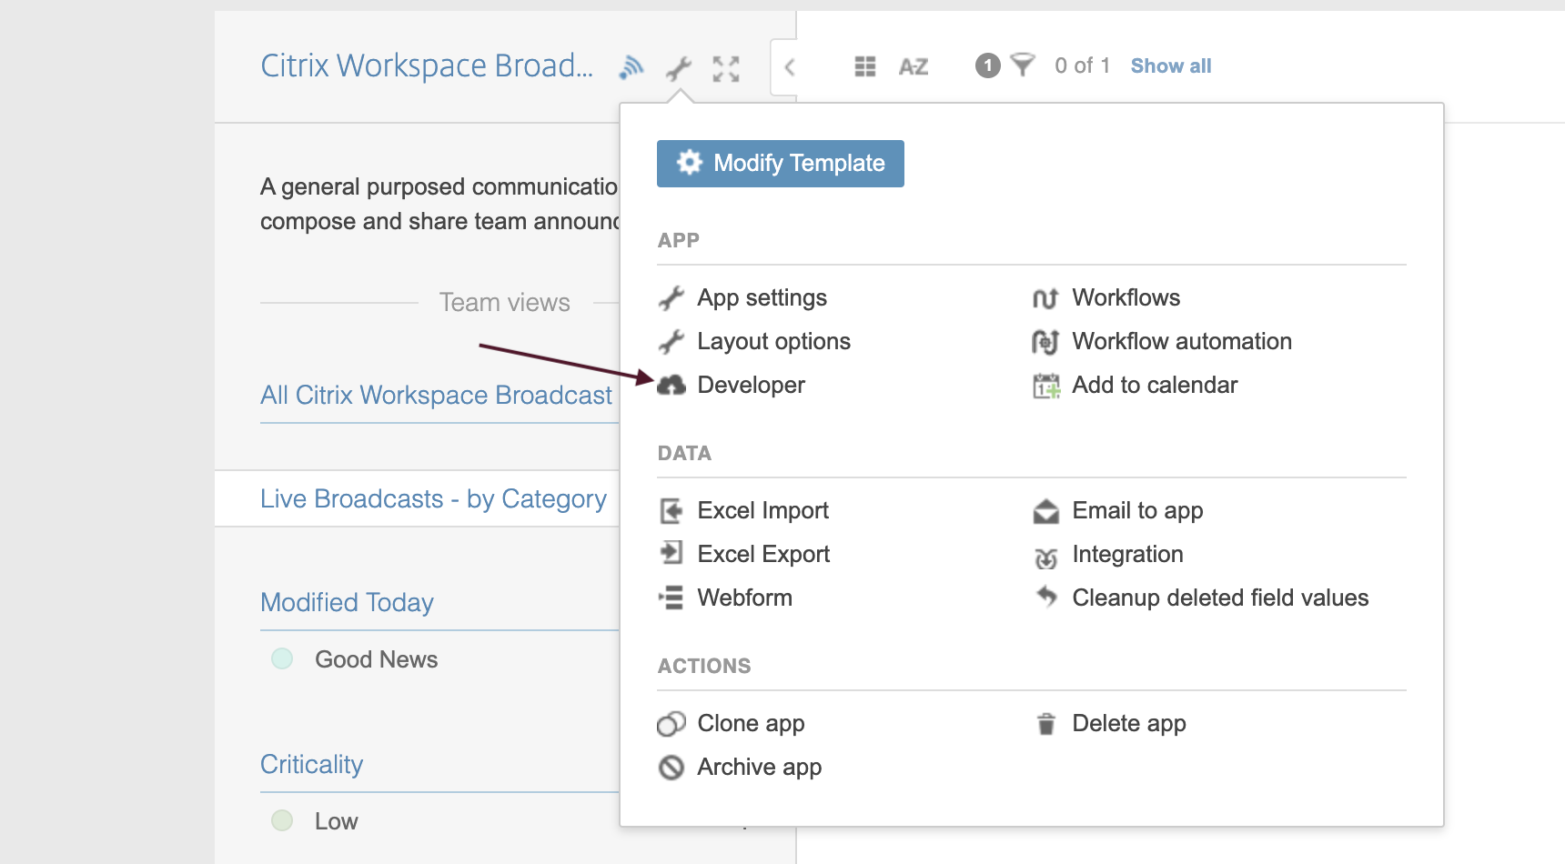
Task: Click the RSS feed icon beside app title
Action: point(631,67)
